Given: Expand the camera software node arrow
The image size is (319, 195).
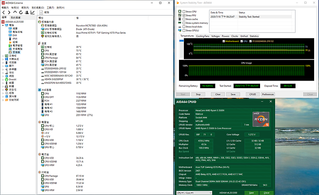Looking at the screenshot, I should pyautogui.click(x=3, y=86).
